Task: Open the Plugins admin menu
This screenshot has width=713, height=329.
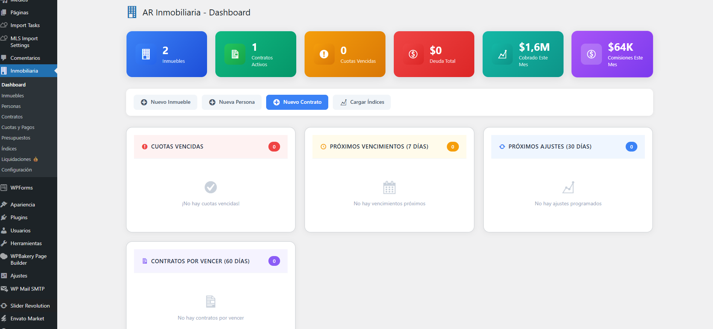Action: [x=19, y=217]
